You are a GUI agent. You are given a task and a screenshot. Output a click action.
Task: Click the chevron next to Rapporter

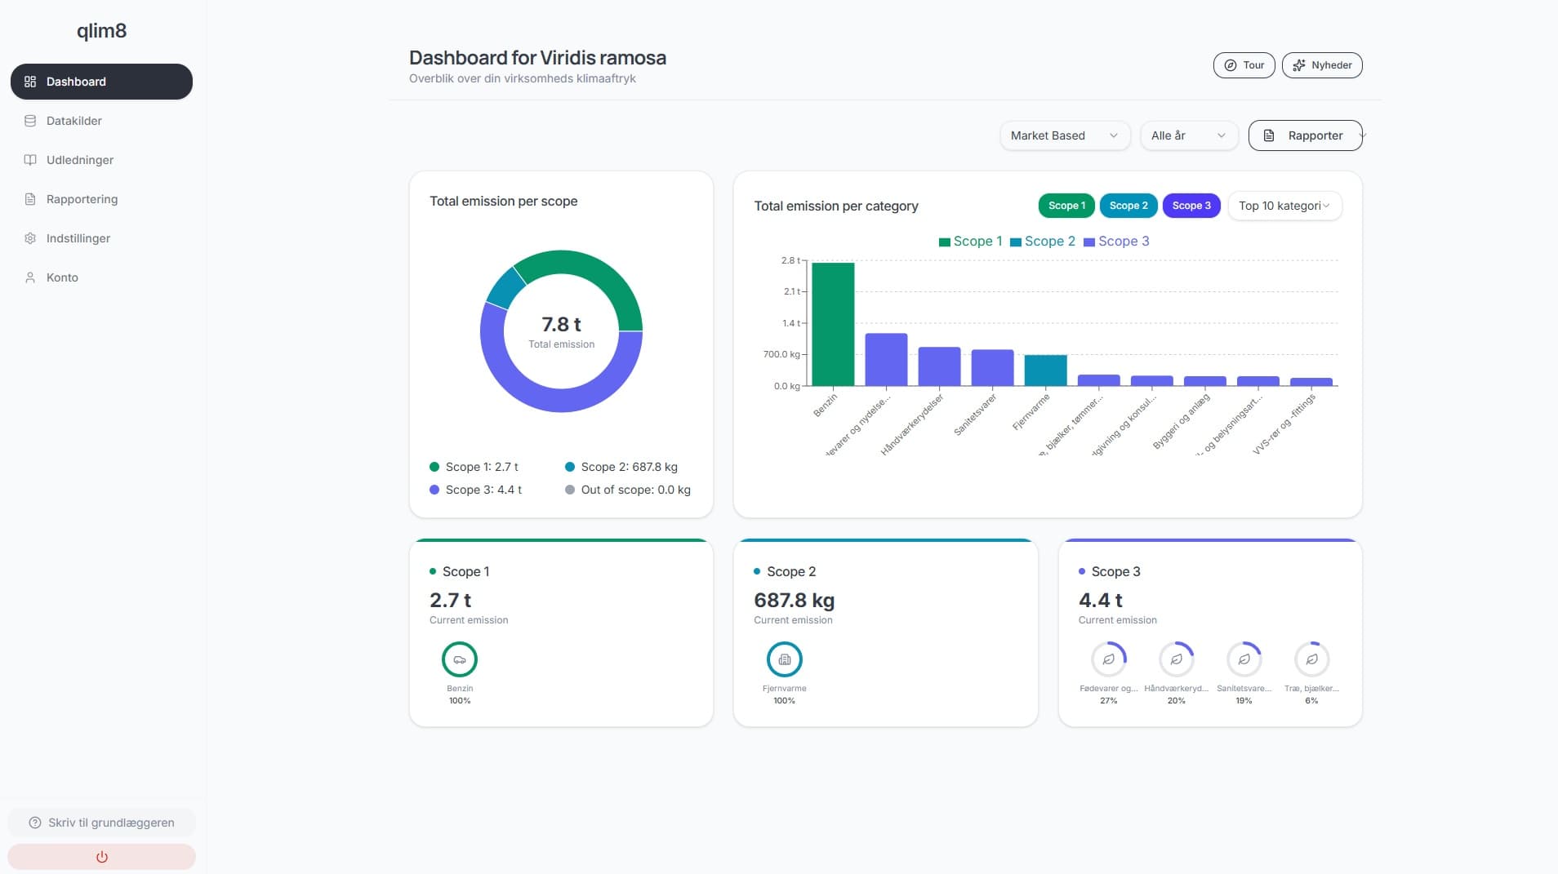pyautogui.click(x=1362, y=135)
